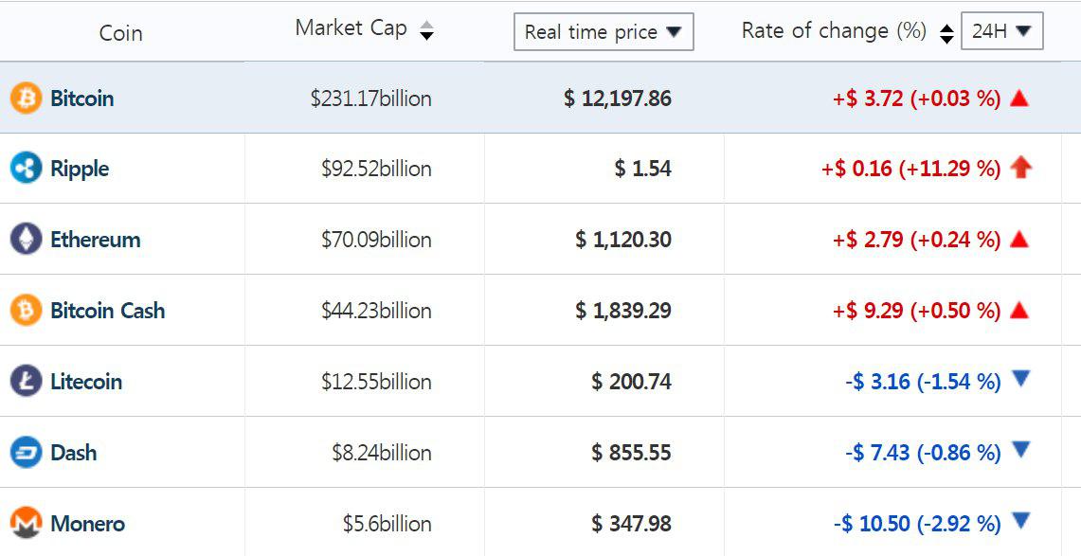Sort by Rate of change arrows
Image resolution: width=1081 pixels, height=556 pixels.
click(x=946, y=32)
